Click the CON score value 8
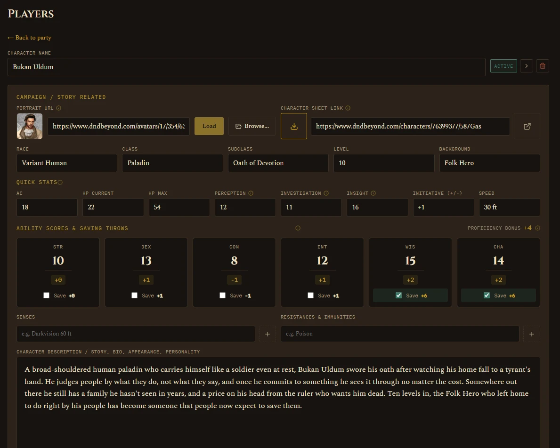Viewport: 560px width, 448px height. 234,261
